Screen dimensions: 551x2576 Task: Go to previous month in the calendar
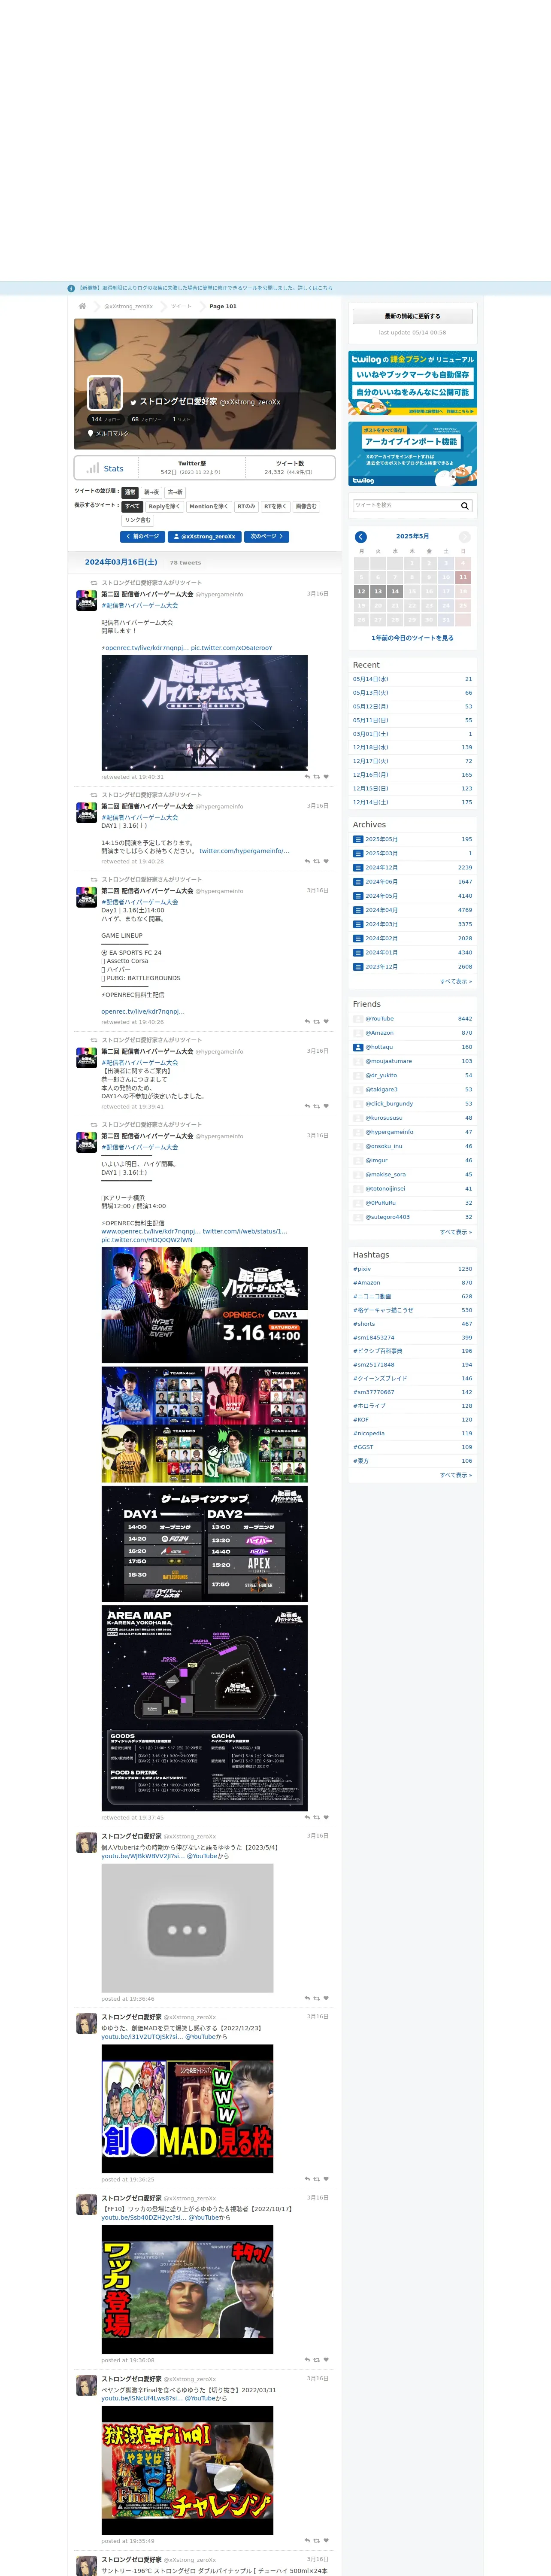click(361, 537)
